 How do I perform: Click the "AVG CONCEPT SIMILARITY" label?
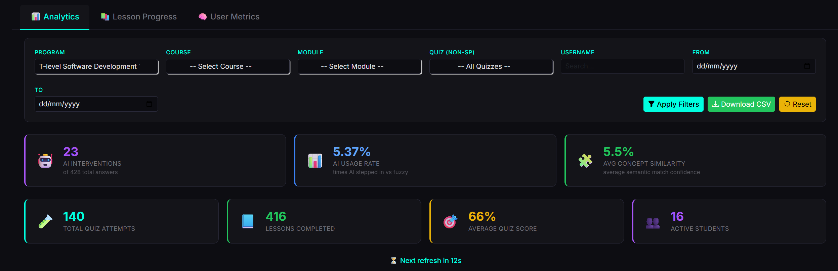[644, 164]
